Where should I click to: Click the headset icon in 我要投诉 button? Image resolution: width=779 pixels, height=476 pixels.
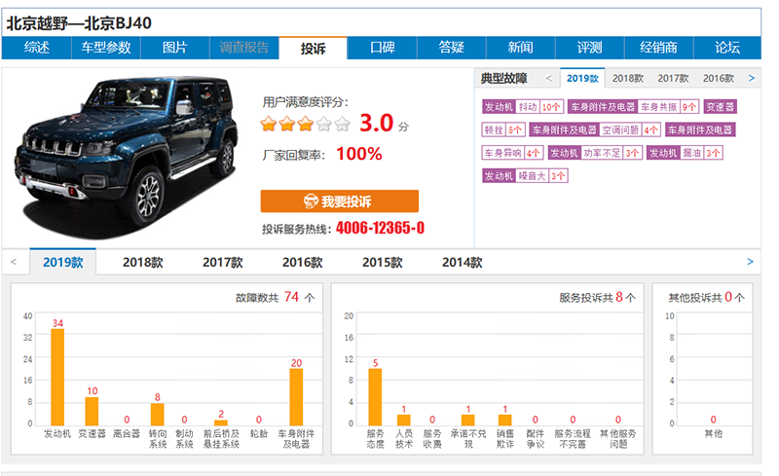point(311,201)
